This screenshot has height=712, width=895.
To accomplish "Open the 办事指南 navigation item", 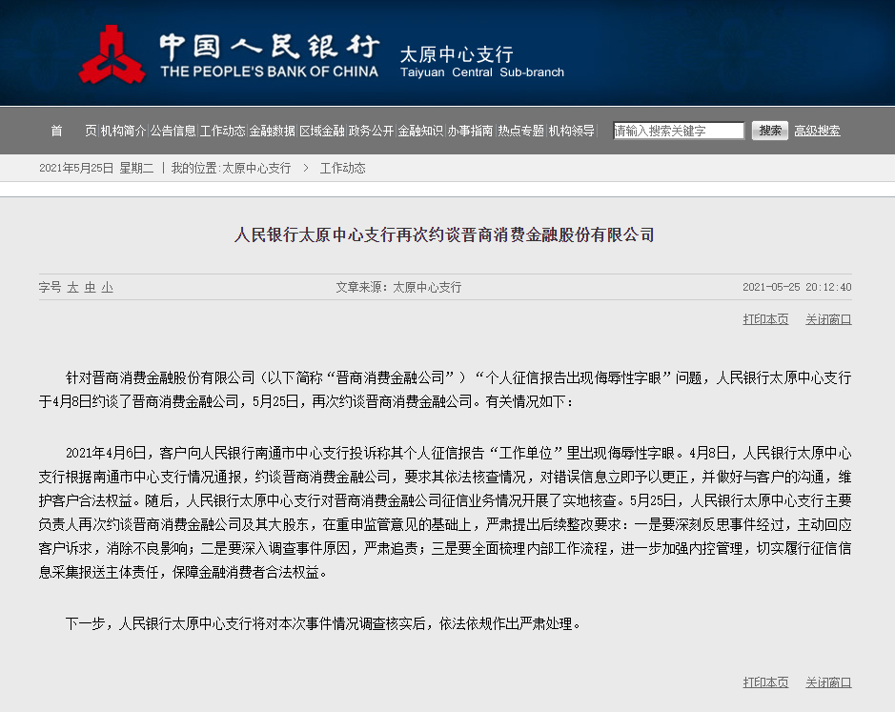I will [471, 131].
